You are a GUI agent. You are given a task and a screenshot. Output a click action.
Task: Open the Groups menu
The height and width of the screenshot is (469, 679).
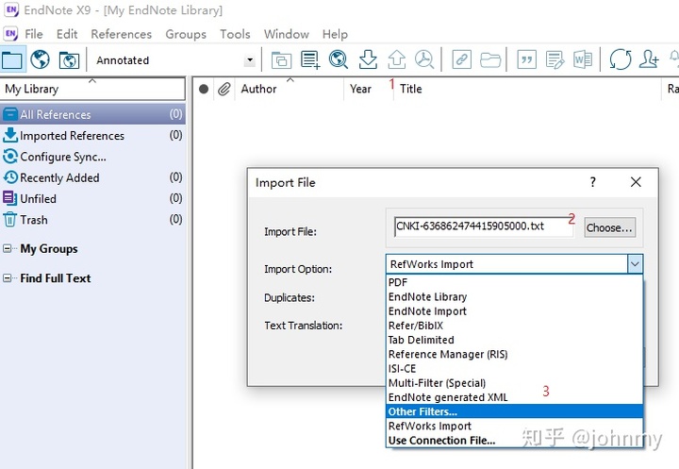186,34
